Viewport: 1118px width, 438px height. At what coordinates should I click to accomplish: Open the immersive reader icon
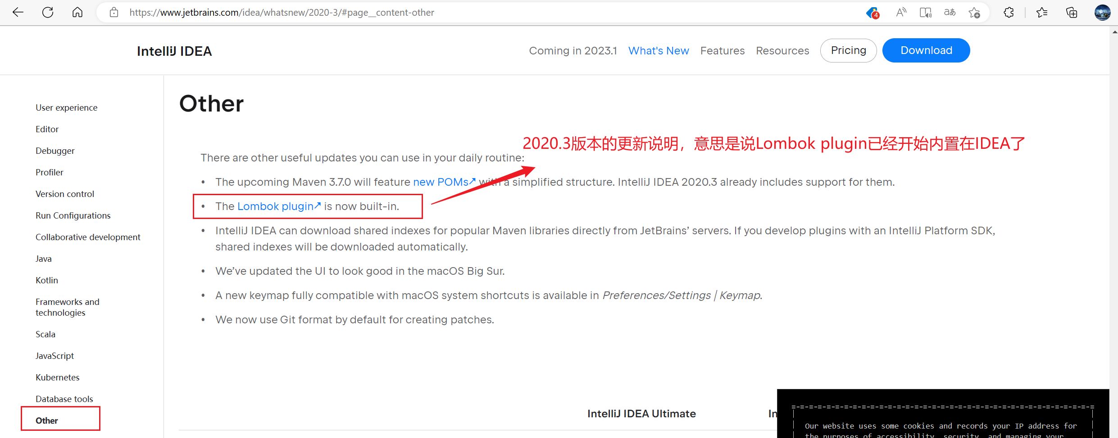point(925,13)
